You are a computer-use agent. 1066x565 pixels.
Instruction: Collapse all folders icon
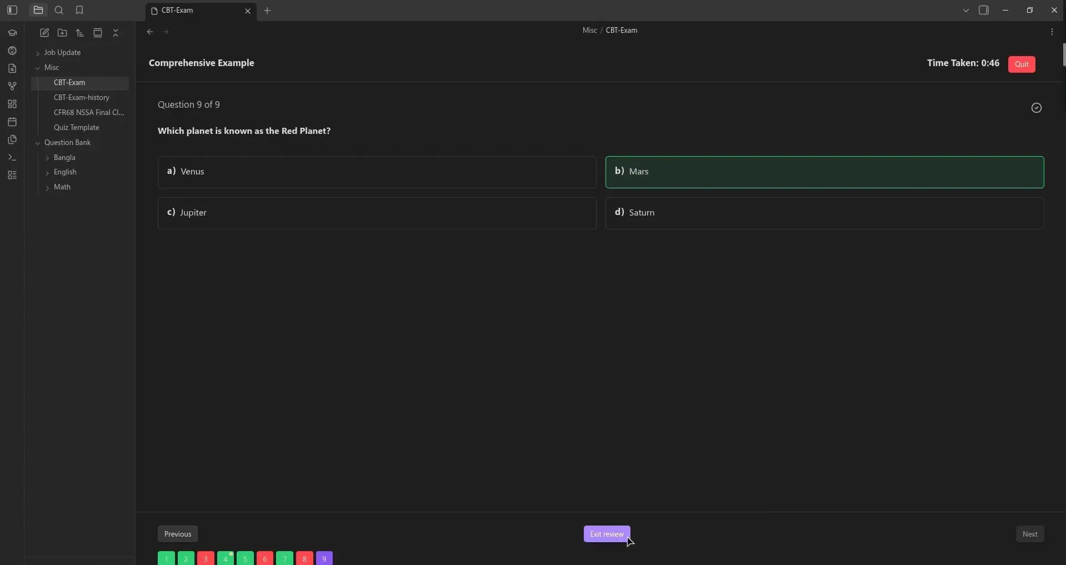tap(116, 33)
